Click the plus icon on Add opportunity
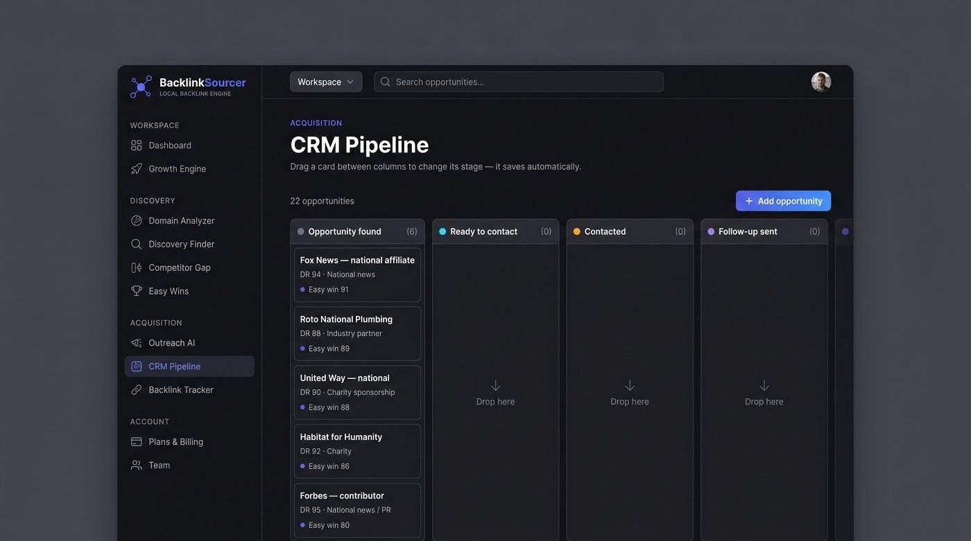971x541 pixels. click(x=749, y=202)
